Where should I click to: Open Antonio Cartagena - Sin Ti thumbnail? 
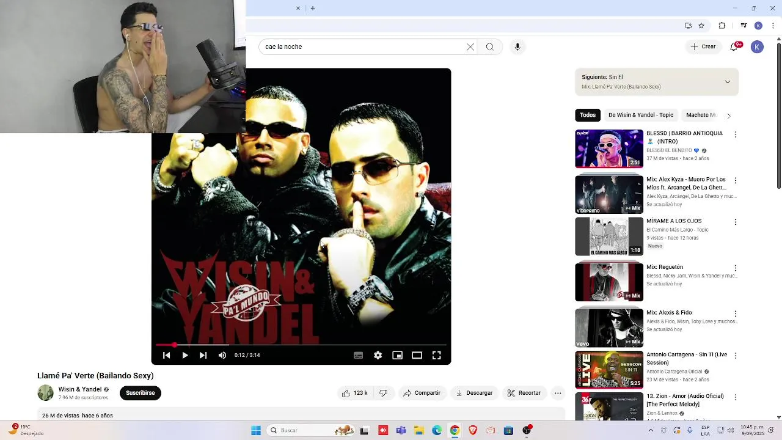[609, 369]
